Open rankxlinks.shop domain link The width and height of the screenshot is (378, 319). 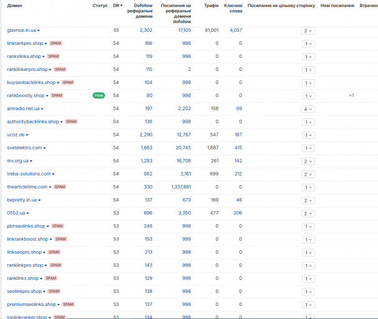[24, 57]
